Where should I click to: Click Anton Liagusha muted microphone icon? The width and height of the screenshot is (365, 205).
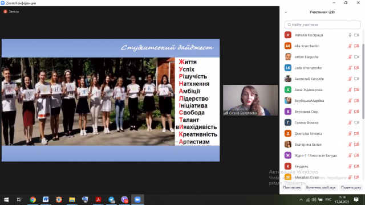point(350,57)
